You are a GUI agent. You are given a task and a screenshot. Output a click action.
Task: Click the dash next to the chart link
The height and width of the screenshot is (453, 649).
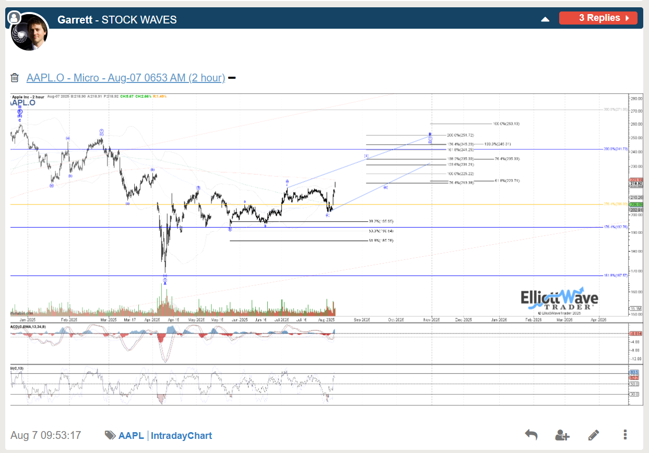click(232, 78)
